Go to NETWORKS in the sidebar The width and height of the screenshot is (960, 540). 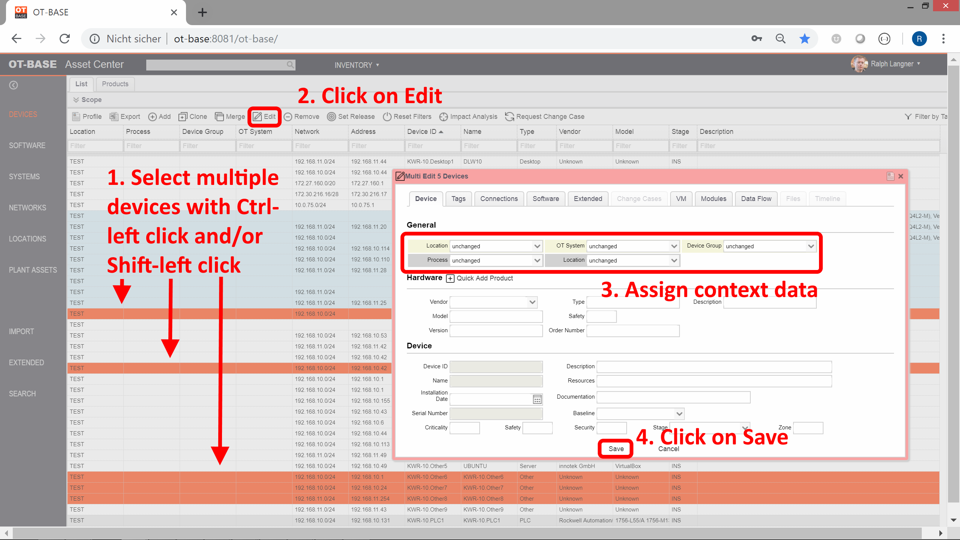tap(27, 208)
